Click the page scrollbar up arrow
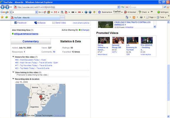Viewport: 170px width, 118px height. [x=168, y=23]
